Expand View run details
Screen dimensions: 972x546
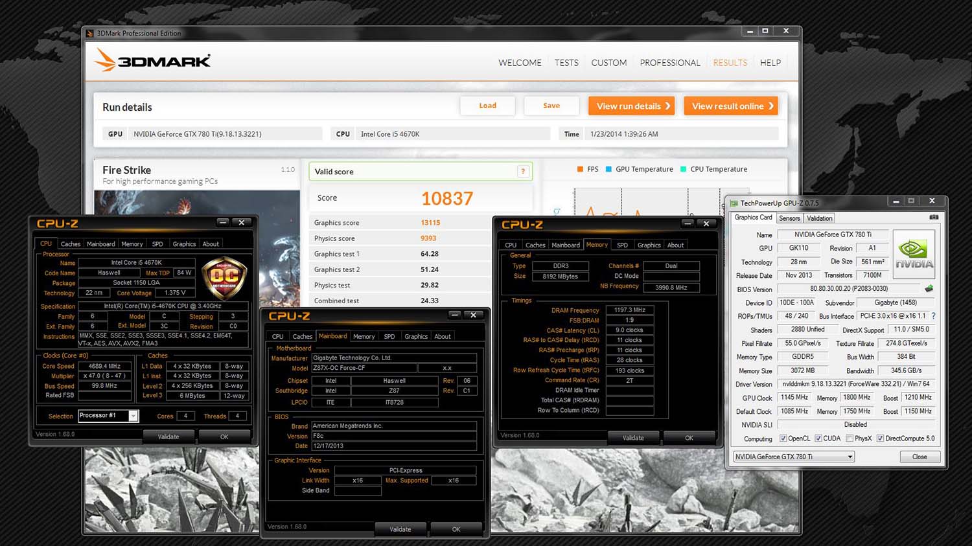[x=632, y=106]
